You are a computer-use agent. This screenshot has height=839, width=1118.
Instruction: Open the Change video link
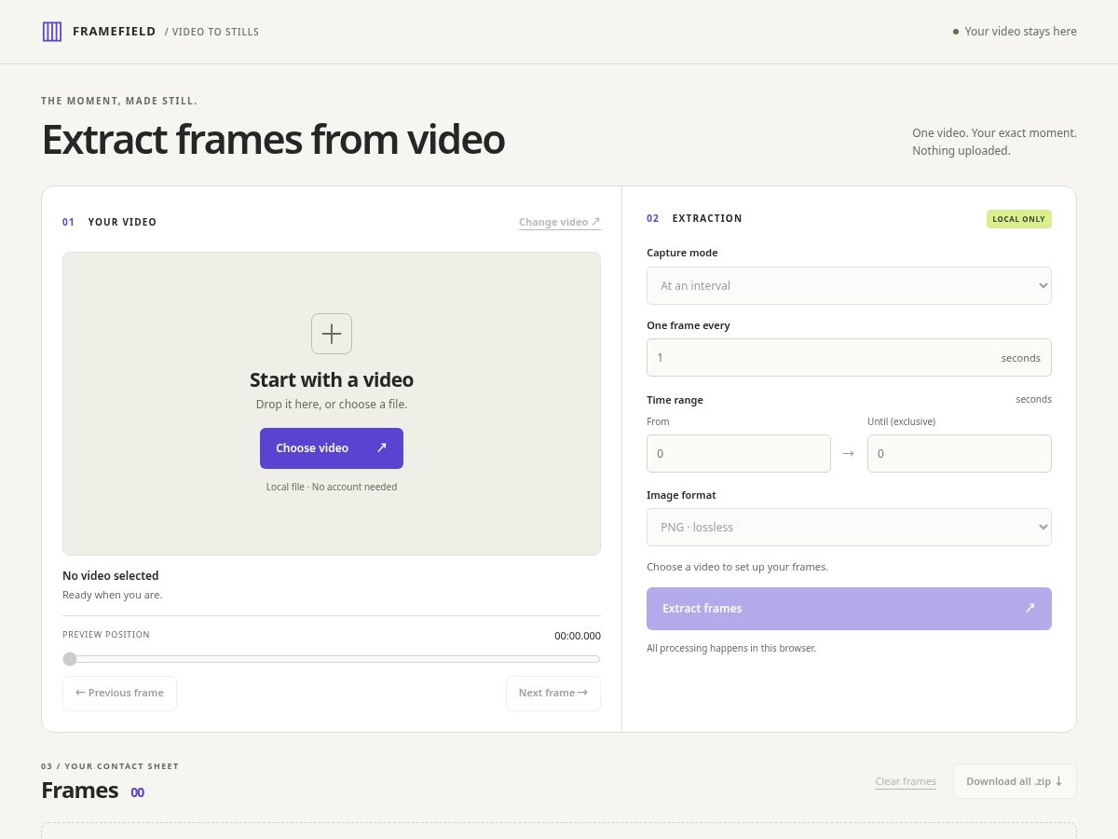point(560,222)
